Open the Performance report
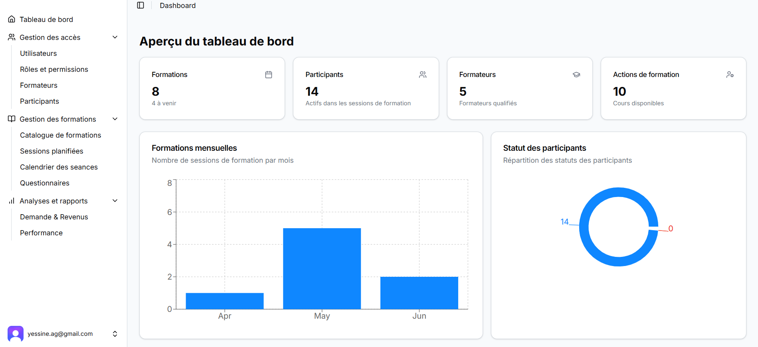758x347 pixels. (41, 233)
